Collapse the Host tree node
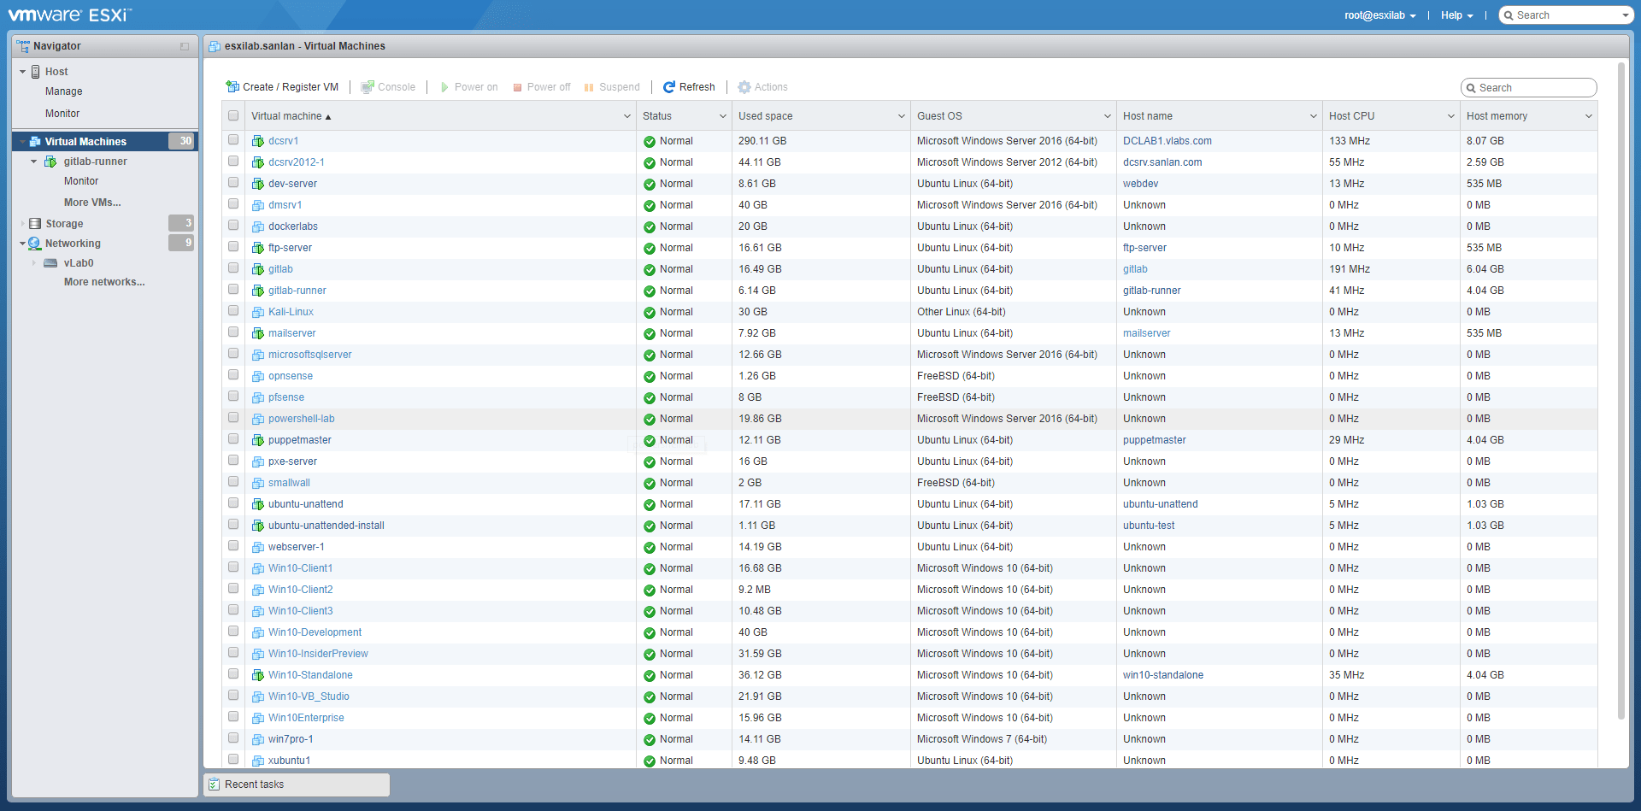 click(22, 72)
